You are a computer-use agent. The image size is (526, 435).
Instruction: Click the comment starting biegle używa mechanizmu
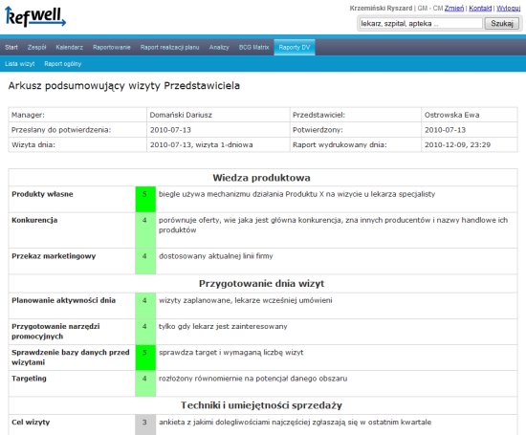pyautogui.click(x=296, y=194)
